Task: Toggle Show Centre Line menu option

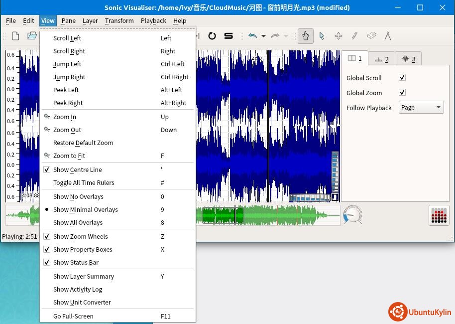Action: [x=78, y=169]
